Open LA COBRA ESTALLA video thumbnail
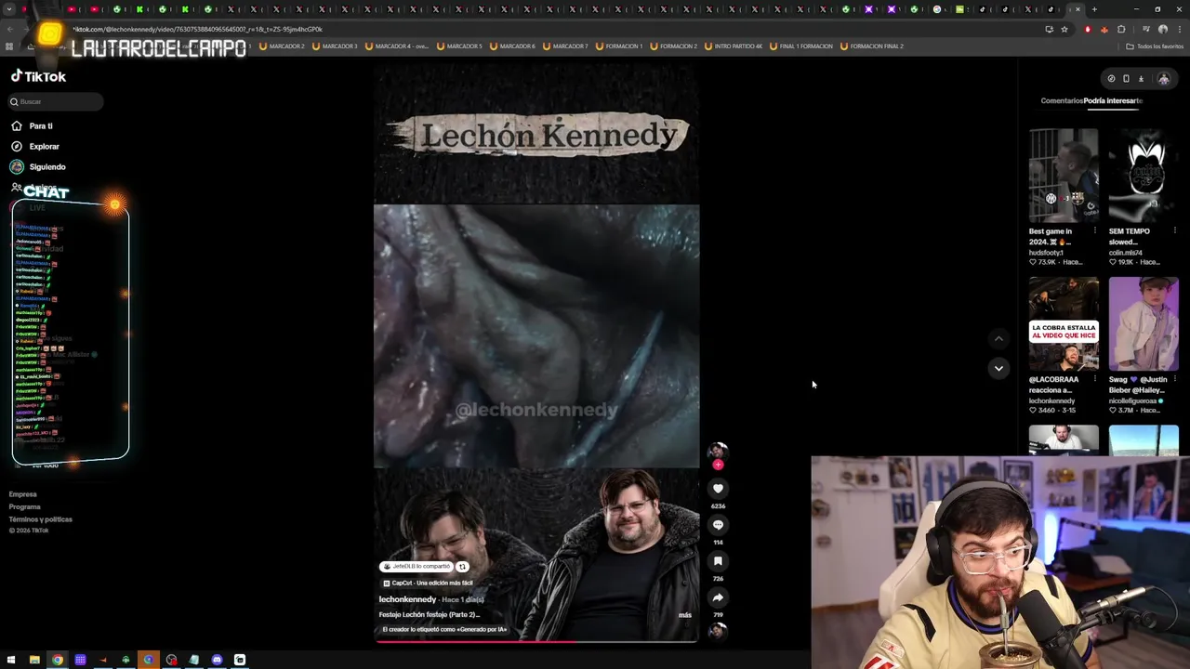Viewport: 1190px width, 669px height. pyautogui.click(x=1064, y=323)
